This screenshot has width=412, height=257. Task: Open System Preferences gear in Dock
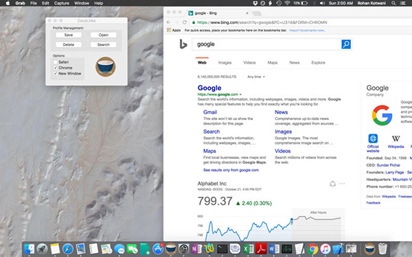click(x=183, y=249)
